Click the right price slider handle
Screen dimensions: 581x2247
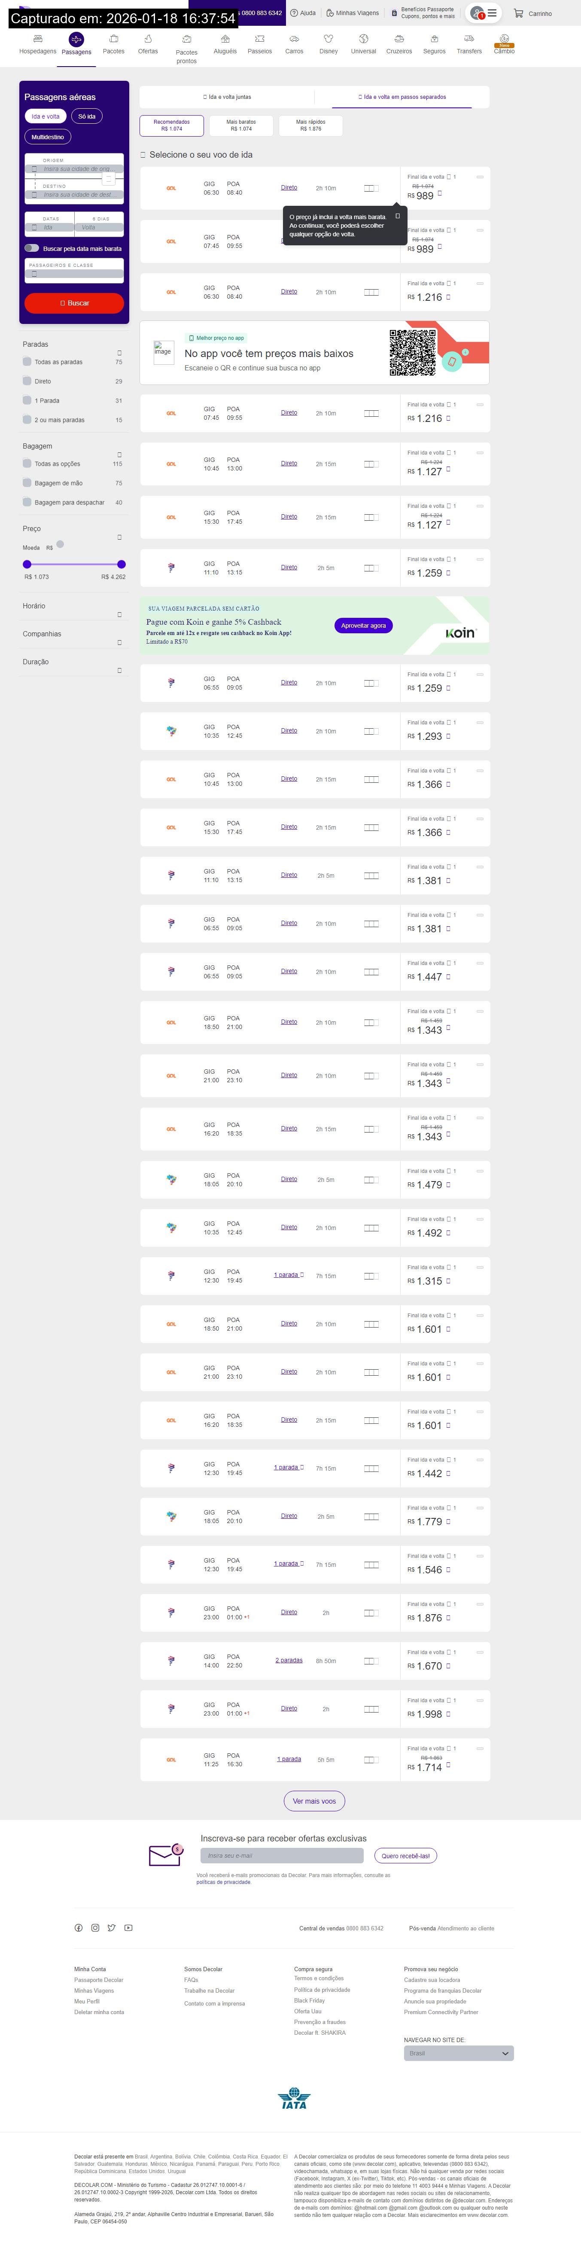point(121,565)
